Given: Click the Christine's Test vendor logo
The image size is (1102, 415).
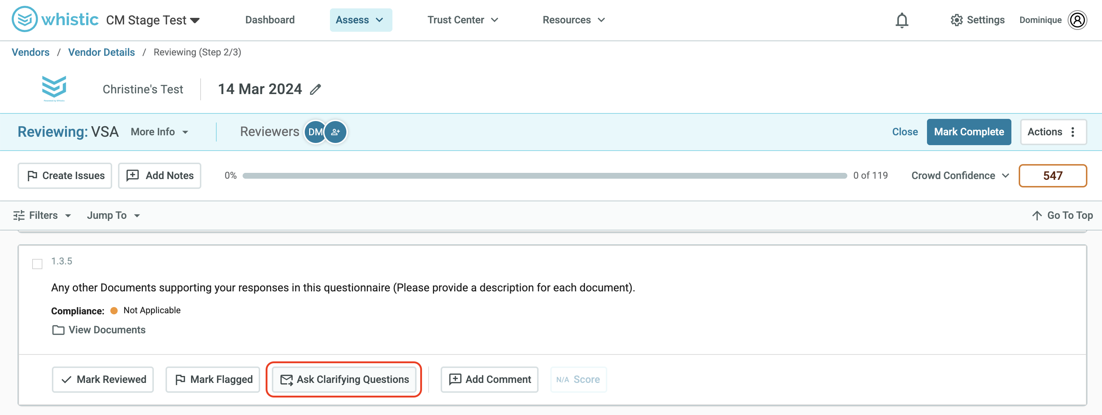Looking at the screenshot, I should click(x=54, y=88).
